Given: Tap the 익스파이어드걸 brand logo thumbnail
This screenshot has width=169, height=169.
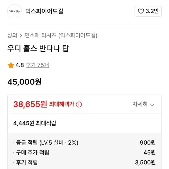Looking at the screenshot, I should pyautogui.click(x=14, y=11).
